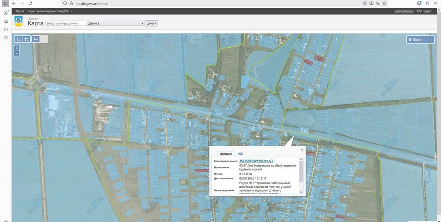Screen dimensions: 441x222
Task: Click the Шукати search button
Action: click(152, 23)
